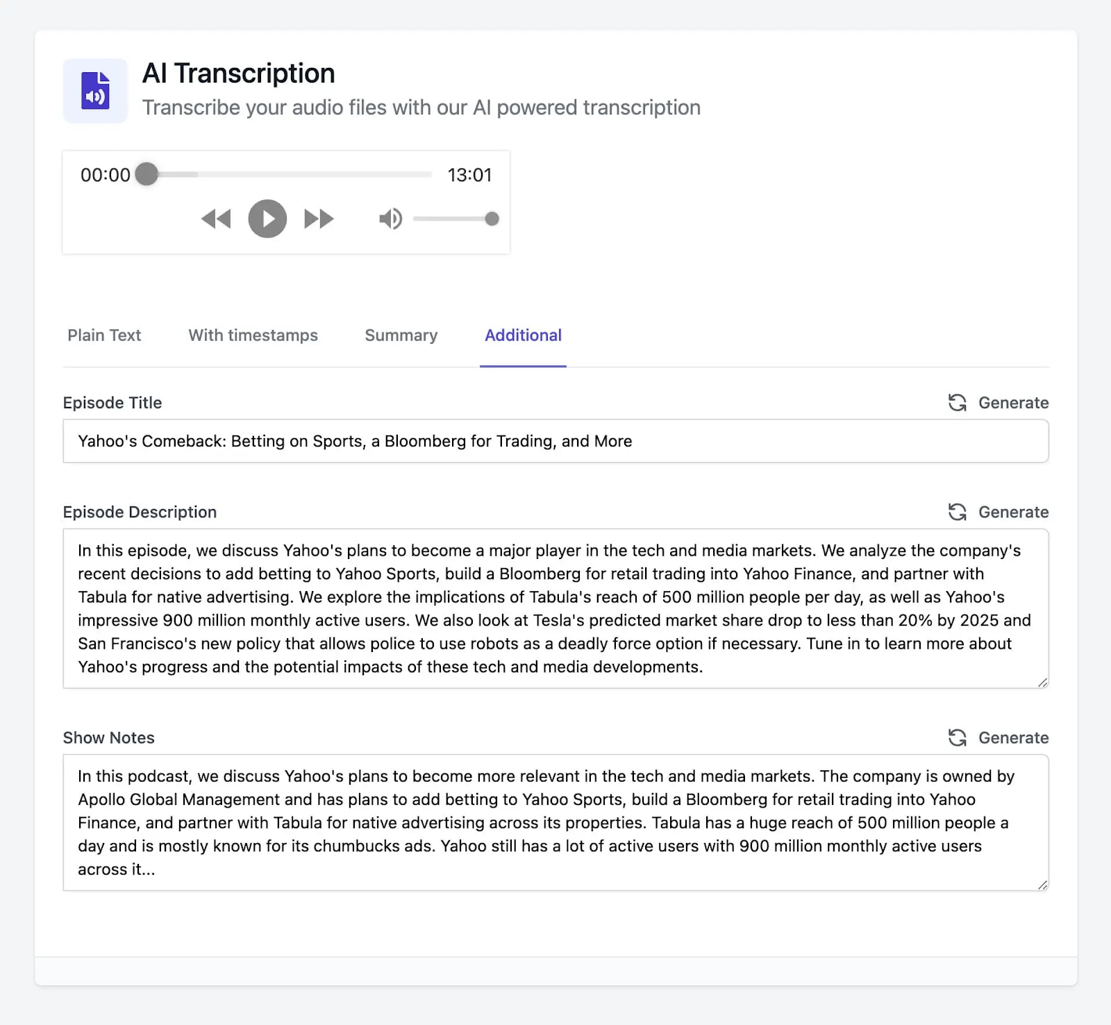Click into the Episode Title text field

coord(555,441)
